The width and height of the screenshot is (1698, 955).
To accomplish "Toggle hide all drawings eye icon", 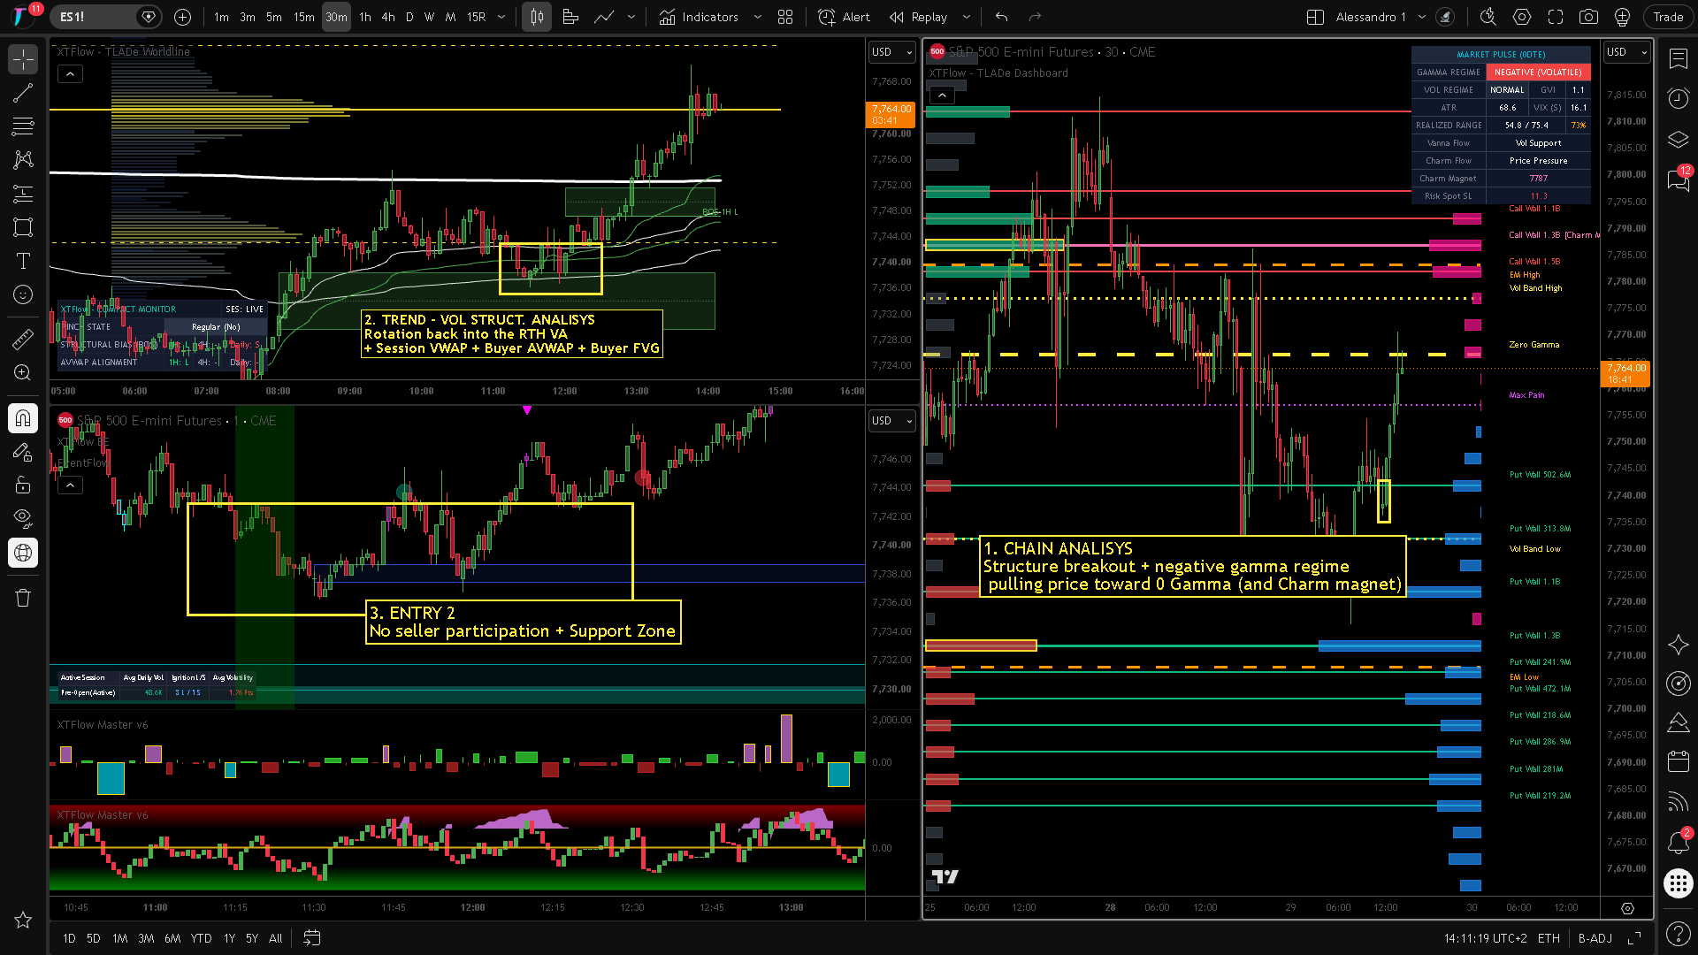I will point(23,518).
